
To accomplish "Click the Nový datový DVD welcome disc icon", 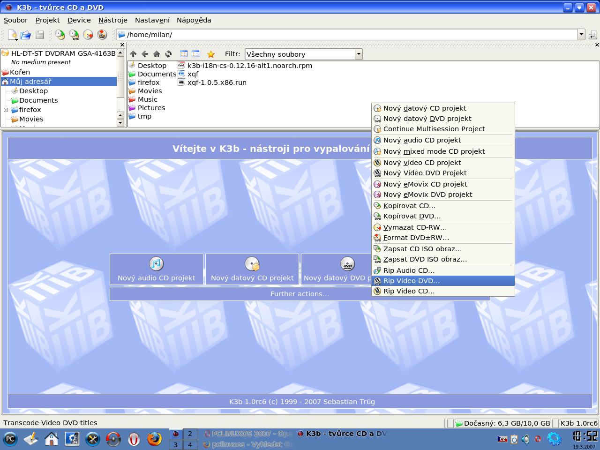I will coord(347,264).
